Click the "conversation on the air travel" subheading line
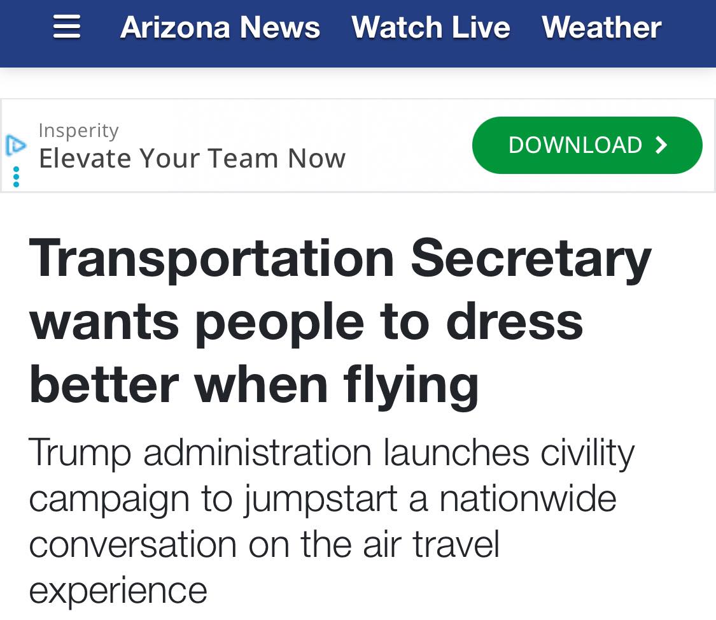Viewport: 716px width, 620px height. (264, 544)
